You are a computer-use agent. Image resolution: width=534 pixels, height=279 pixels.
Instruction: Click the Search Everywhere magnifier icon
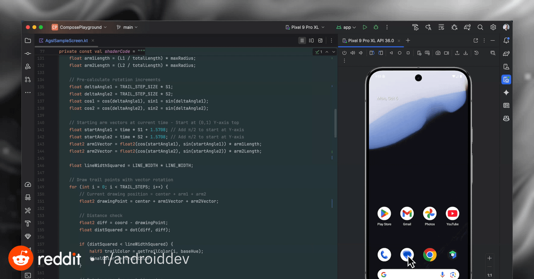pyautogui.click(x=480, y=27)
